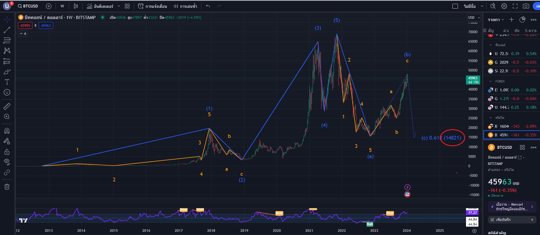The height and width of the screenshot is (235, 540).
Task: Add a symbol to compare with plus icon
Action: (x=49, y=6)
